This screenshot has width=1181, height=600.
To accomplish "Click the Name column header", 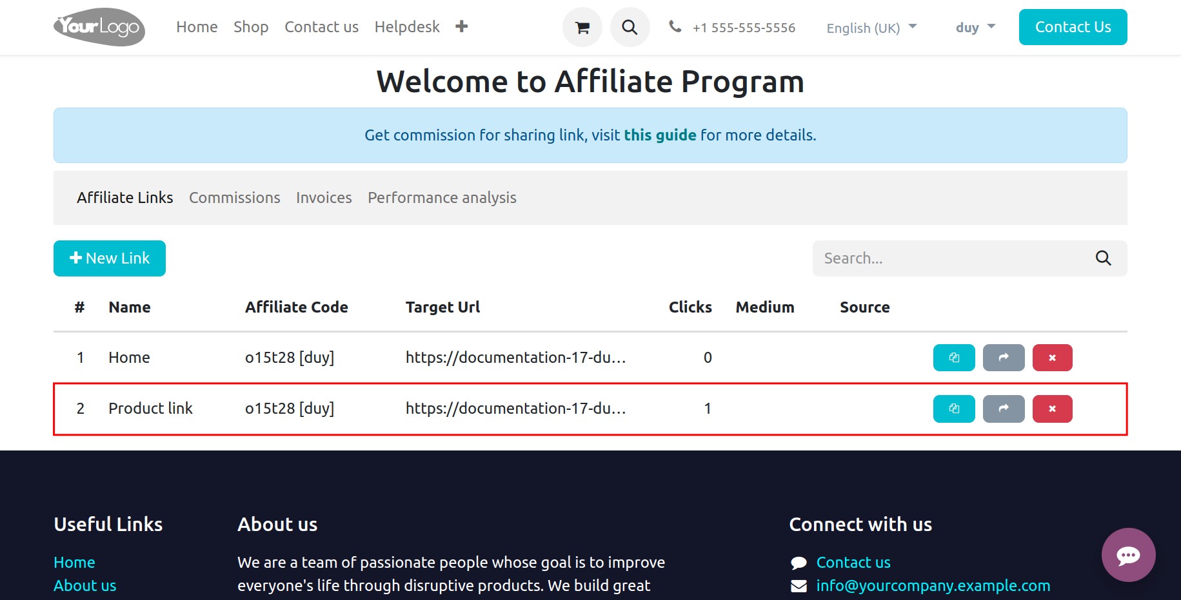I will 130,307.
